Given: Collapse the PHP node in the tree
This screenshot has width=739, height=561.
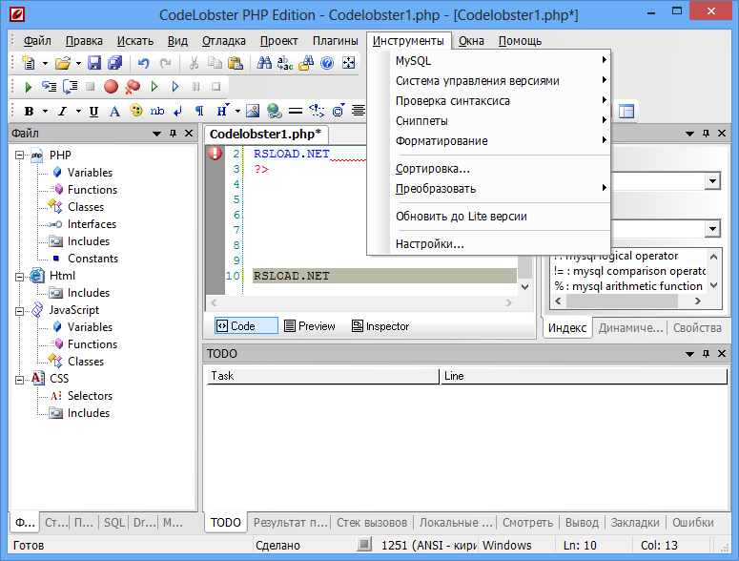Looking at the screenshot, I should (19, 156).
